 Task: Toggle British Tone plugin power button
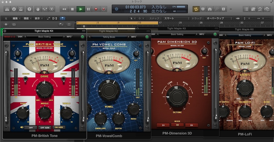tap(82, 37)
